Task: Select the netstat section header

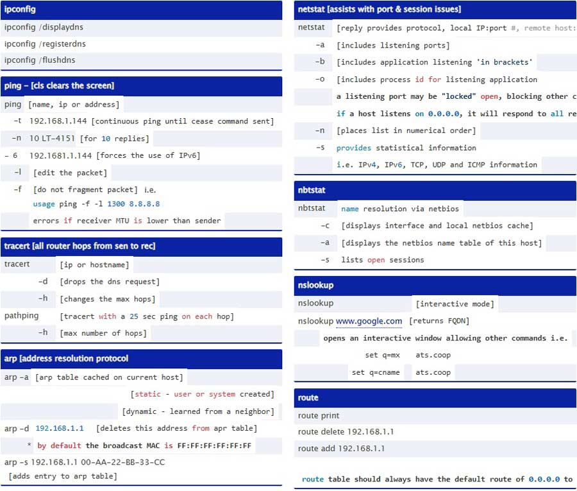Action: point(435,10)
